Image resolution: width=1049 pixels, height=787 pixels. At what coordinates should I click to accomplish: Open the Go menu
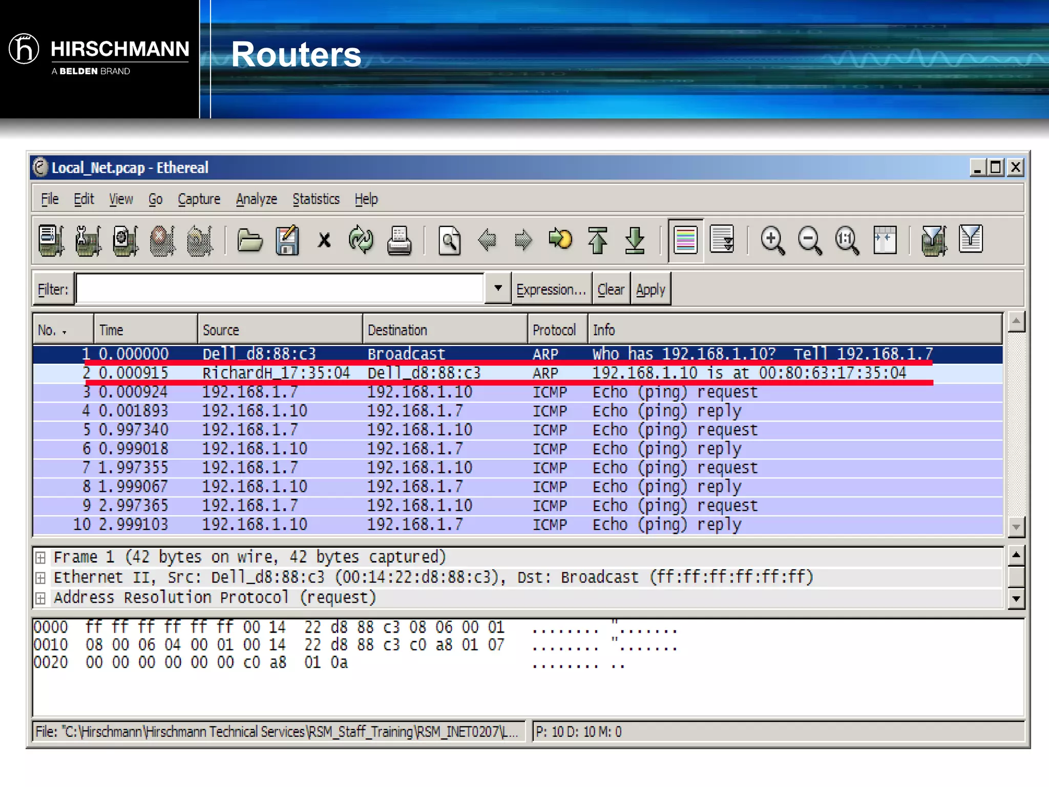click(155, 199)
